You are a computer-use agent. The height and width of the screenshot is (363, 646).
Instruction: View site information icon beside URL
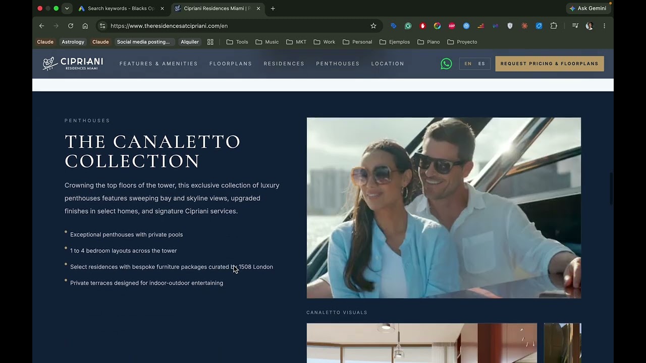102,26
